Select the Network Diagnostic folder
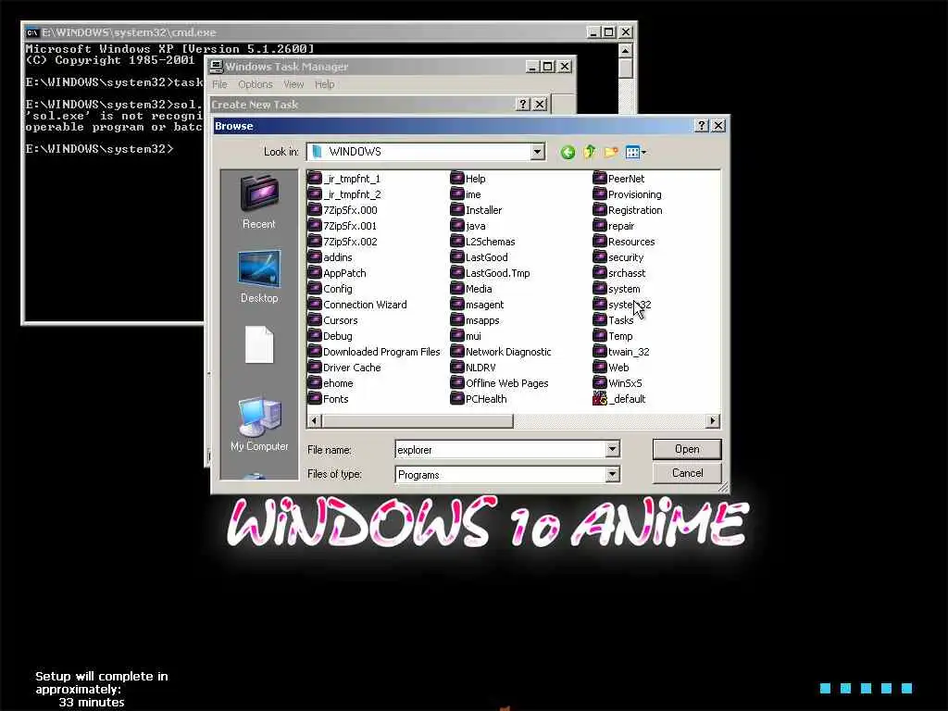Screen dimensions: 948x711 501,352
